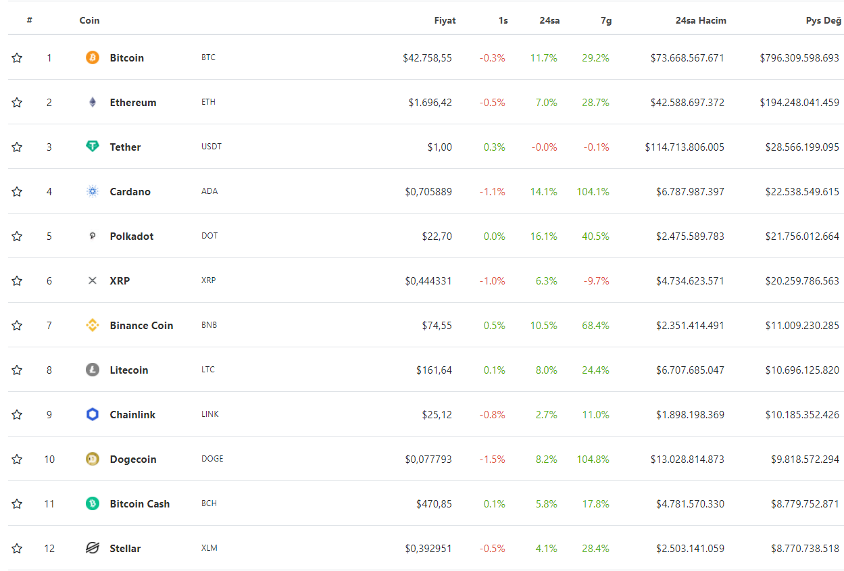The width and height of the screenshot is (844, 571).
Task: Sort by the 24sa change column
Action: [549, 20]
